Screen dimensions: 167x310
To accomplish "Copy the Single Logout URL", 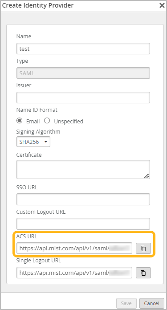I will (143, 273).
